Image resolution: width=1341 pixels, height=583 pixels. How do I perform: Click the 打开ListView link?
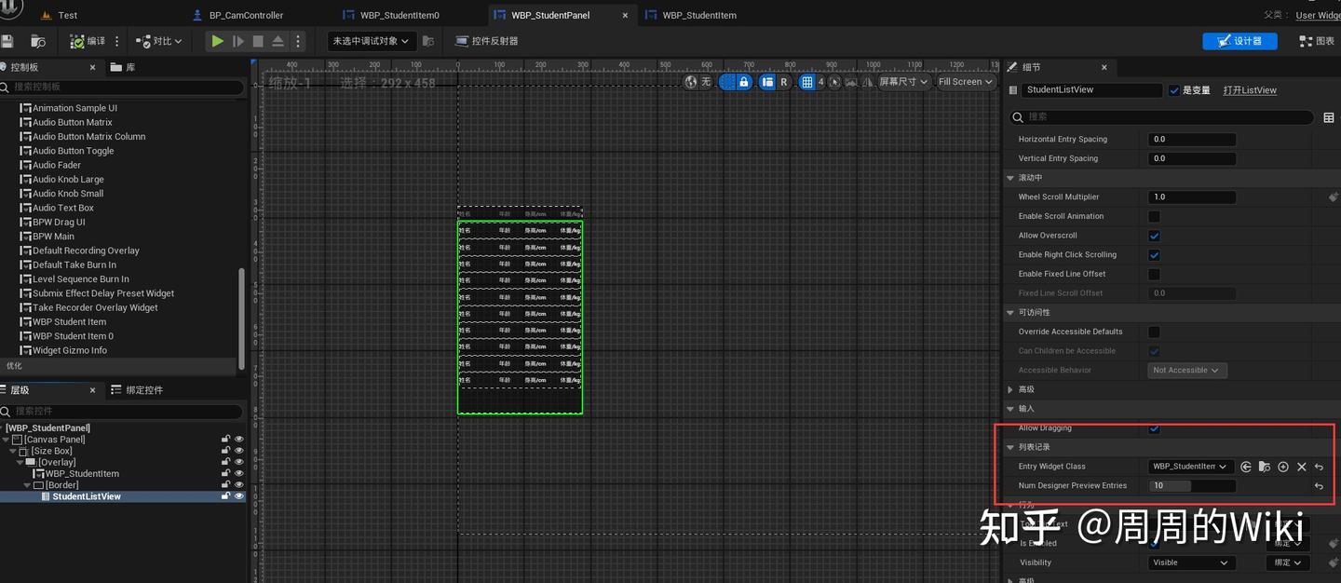[1249, 90]
